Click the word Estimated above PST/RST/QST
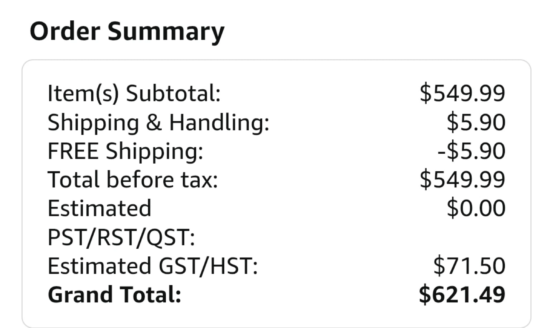553x328 pixels. [99, 208]
